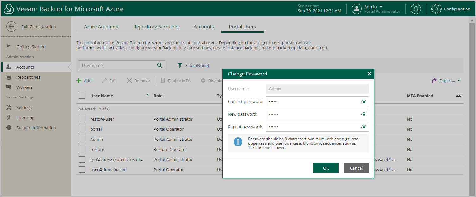
Task: Check the portal row checkbox
Action: 82,129
